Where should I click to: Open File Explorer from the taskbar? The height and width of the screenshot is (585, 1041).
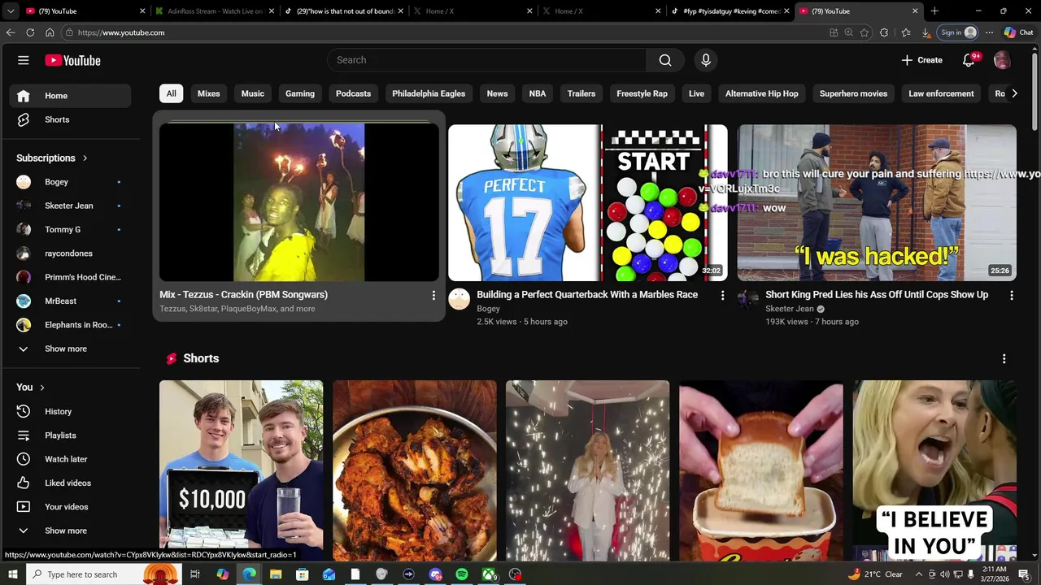pyautogui.click(x=276, y=574)
